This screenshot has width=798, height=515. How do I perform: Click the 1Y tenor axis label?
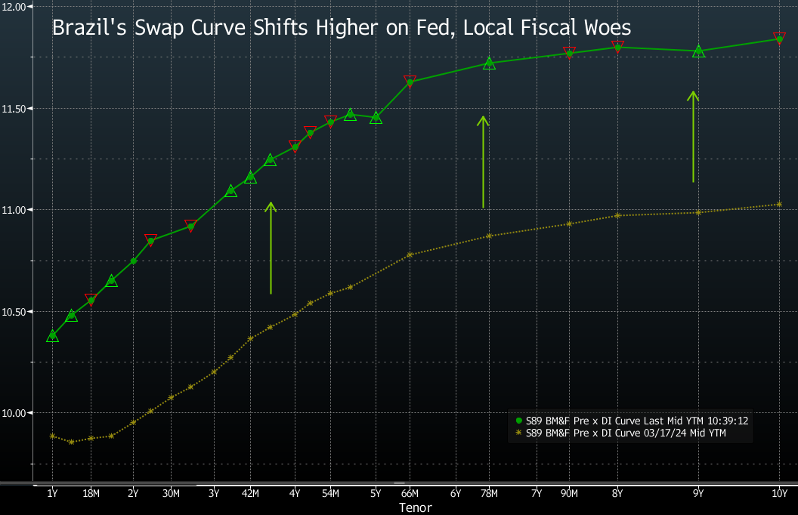[x=52, y=493]
